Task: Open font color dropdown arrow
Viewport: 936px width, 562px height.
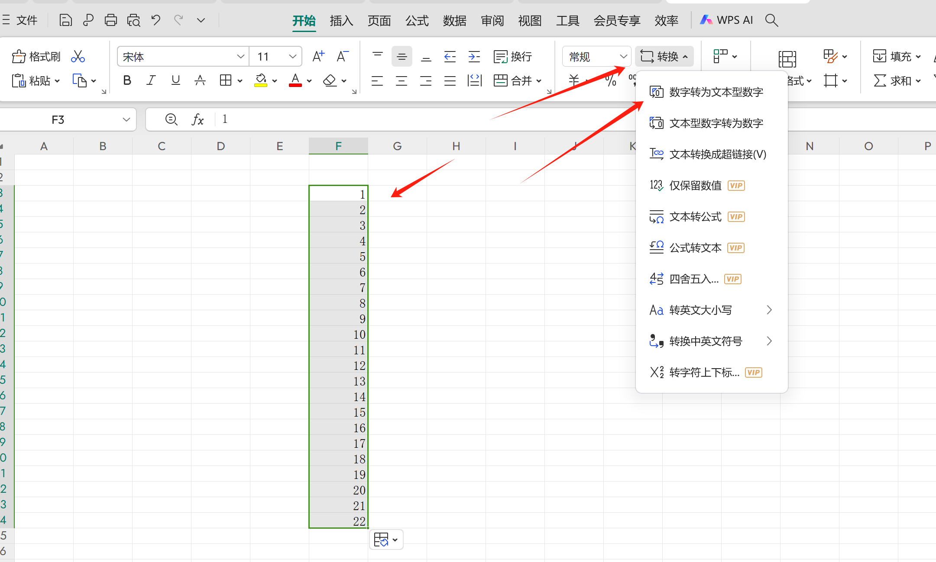Action: click(309, 81)
